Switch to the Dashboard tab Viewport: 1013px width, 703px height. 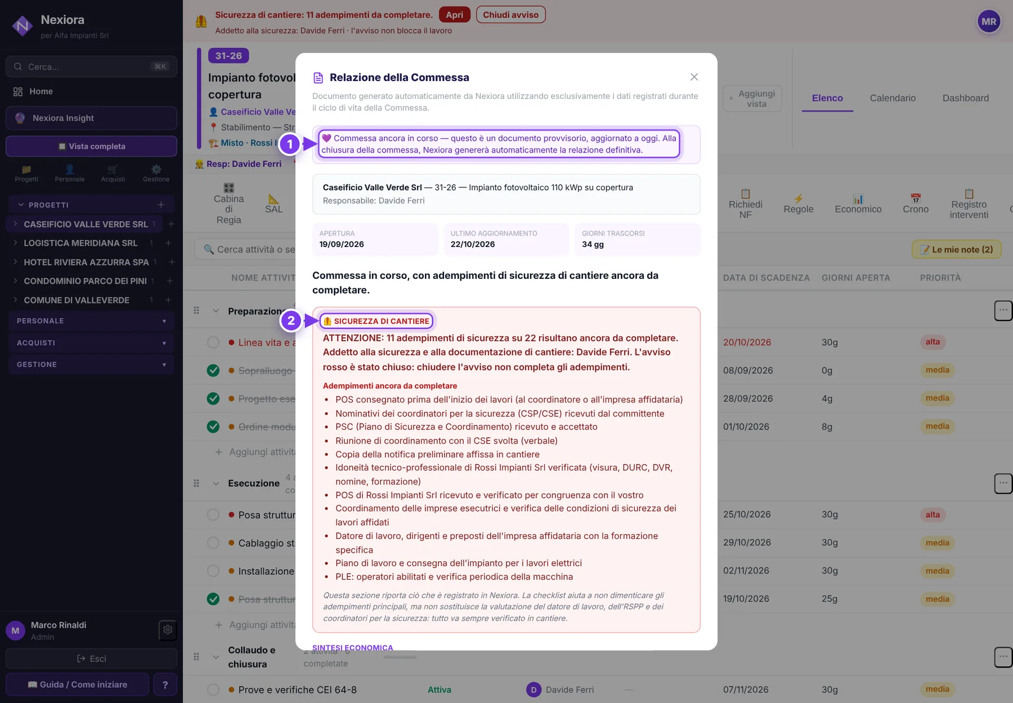(x=966, y=98)
